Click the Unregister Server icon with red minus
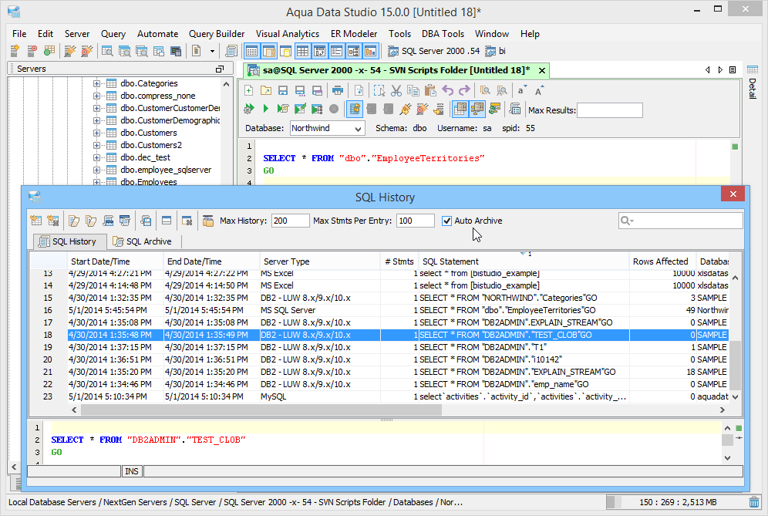This screenshot has height=516, width=768. [x=32, y=51]
